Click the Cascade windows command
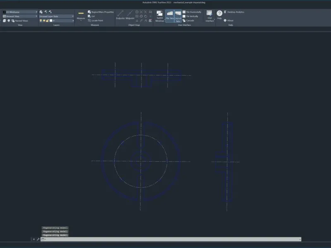Image resolution: width=331 pixels, height=248 pixels. click(188, 20)
